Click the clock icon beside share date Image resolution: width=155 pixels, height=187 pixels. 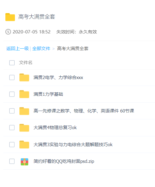(8, 32)
